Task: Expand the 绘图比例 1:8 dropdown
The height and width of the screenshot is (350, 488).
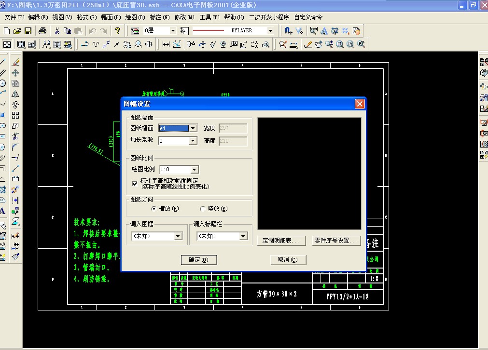Action: pos(194,169)
